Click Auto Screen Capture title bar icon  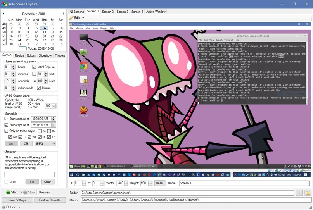point(4,4)
